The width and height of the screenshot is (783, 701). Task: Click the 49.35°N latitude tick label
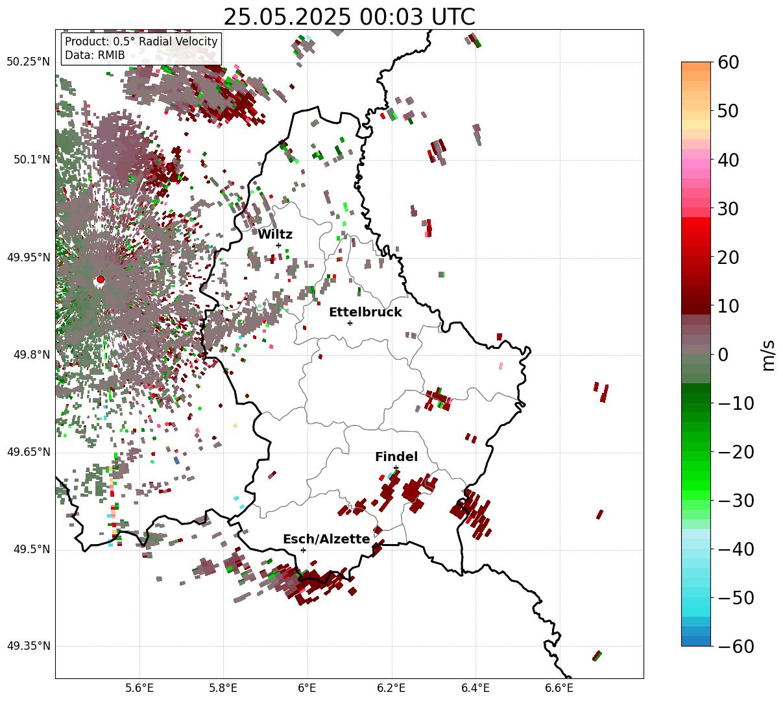point(28,647)
